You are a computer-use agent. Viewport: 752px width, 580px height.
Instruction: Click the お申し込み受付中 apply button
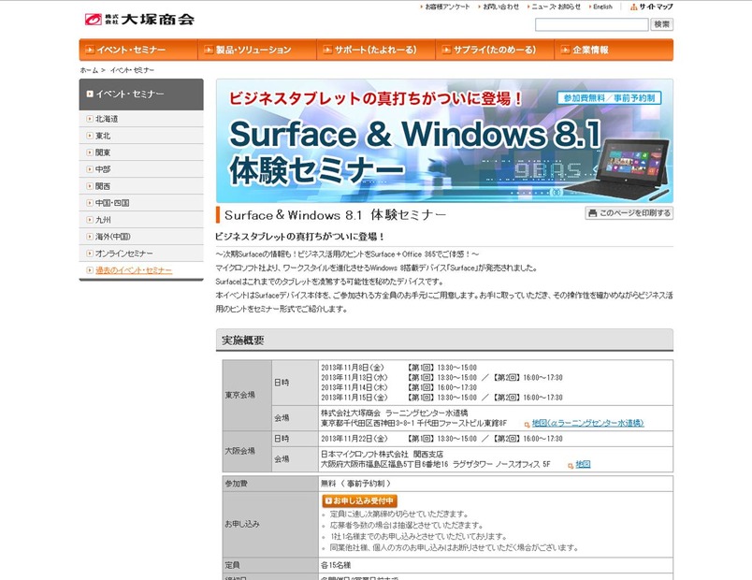coord(360,500)
